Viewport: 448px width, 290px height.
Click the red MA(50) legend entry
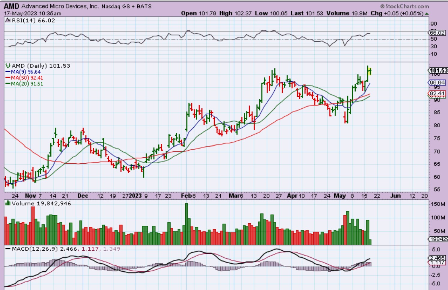coord(24,78)
